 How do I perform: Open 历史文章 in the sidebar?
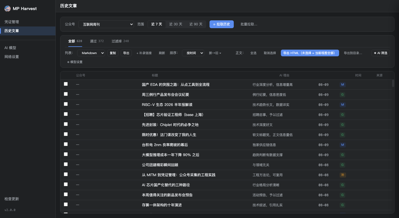pos(28,31)
